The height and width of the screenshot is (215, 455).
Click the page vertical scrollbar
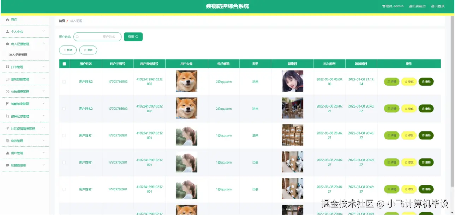452,100
